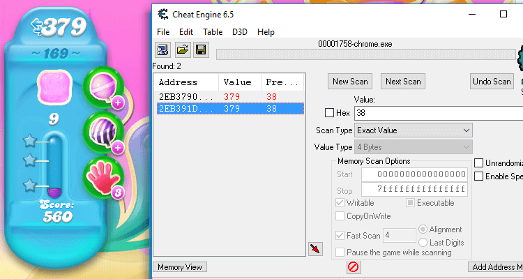Toggle the Unrandomizer checkbox
This screenshot has height=279, width=523.
click(x=478, y=163)
